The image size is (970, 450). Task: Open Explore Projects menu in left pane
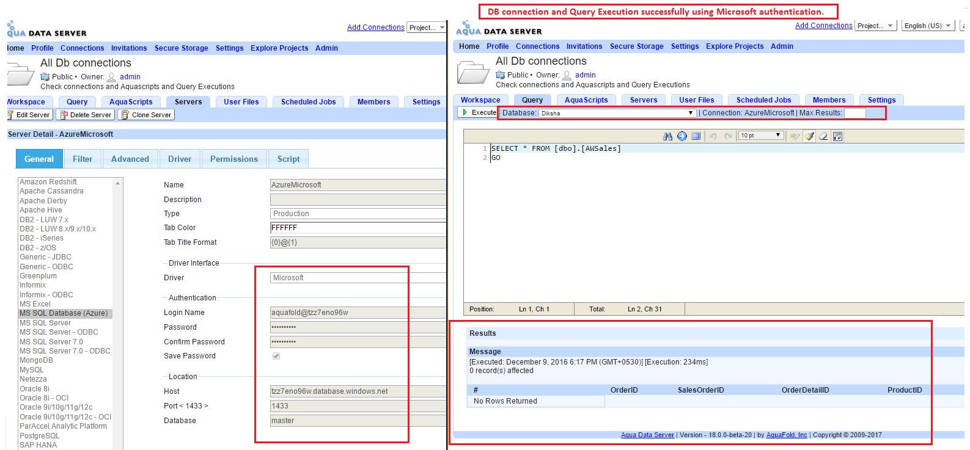tap(279, 48)
